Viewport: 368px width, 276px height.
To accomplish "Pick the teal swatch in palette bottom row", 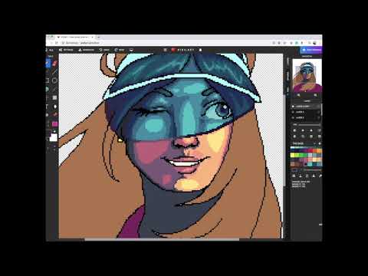I will [310, 164].
